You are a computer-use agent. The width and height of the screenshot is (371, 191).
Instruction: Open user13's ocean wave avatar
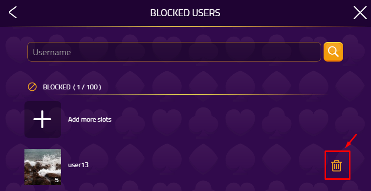pos(43,167)
